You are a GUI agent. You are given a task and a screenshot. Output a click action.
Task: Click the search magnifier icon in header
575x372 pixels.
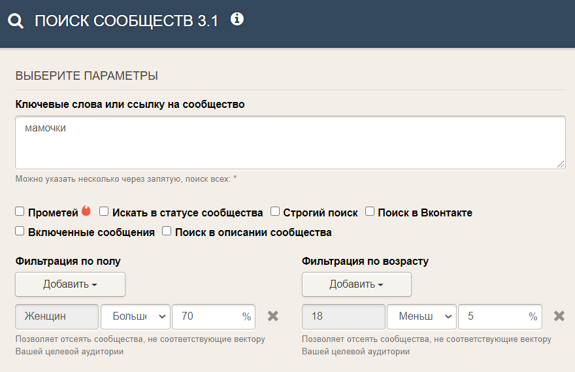click(16, 21)
